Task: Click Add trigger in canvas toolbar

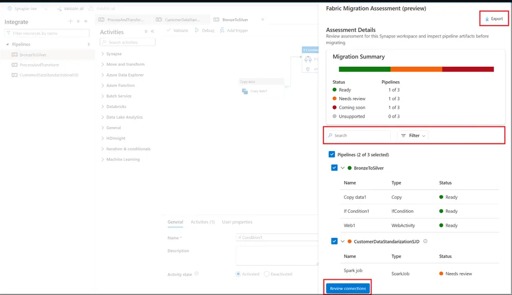Action: 234,30
